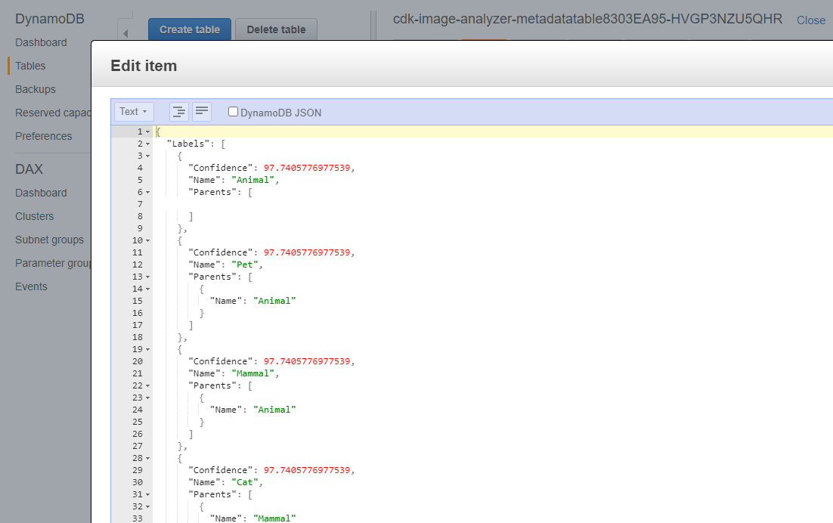Collapse the left panel with arrow icon

pyautogui.click(x=125, y=33)
